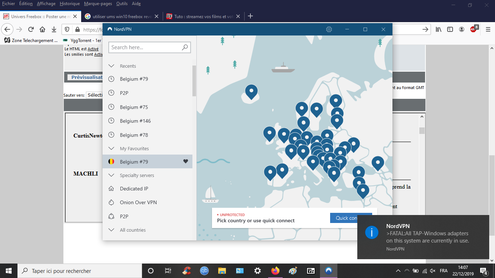The width and height of the screenshot is (495, 278).
Task: Close the Univers Freebox tab
Action: click(x=75, y=16)
